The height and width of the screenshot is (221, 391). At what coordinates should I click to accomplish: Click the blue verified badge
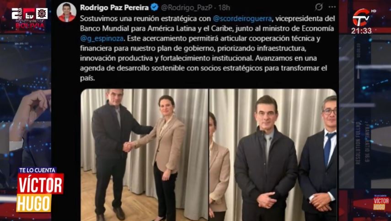tap(155, 7)
